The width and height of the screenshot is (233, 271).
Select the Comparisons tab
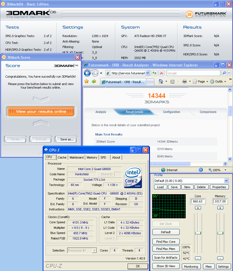pyautogui.click(x=208, y=112)
